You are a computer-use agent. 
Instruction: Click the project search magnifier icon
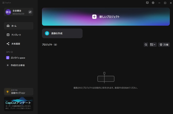[146, 44]
